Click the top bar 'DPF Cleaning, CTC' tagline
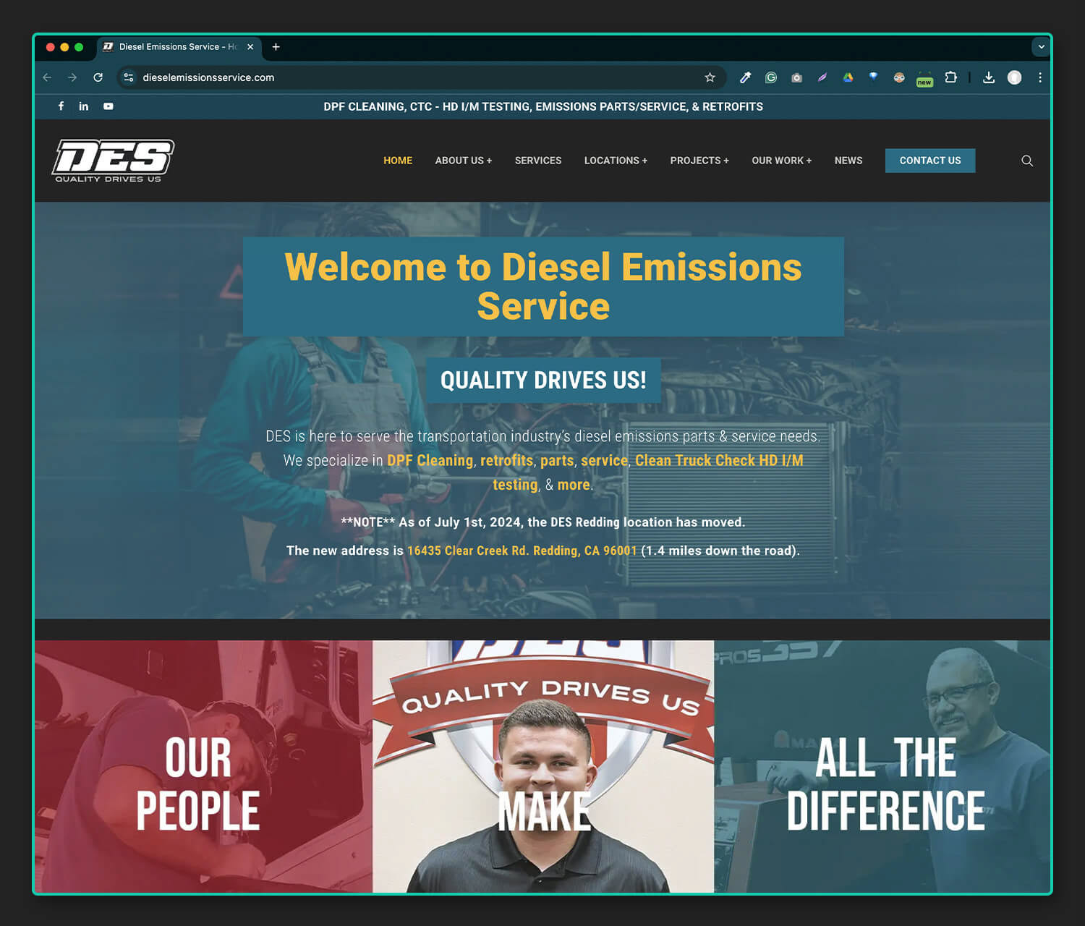 pos(543,106)
